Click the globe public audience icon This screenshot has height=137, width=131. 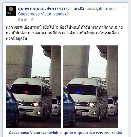click(x=32, y=19)
